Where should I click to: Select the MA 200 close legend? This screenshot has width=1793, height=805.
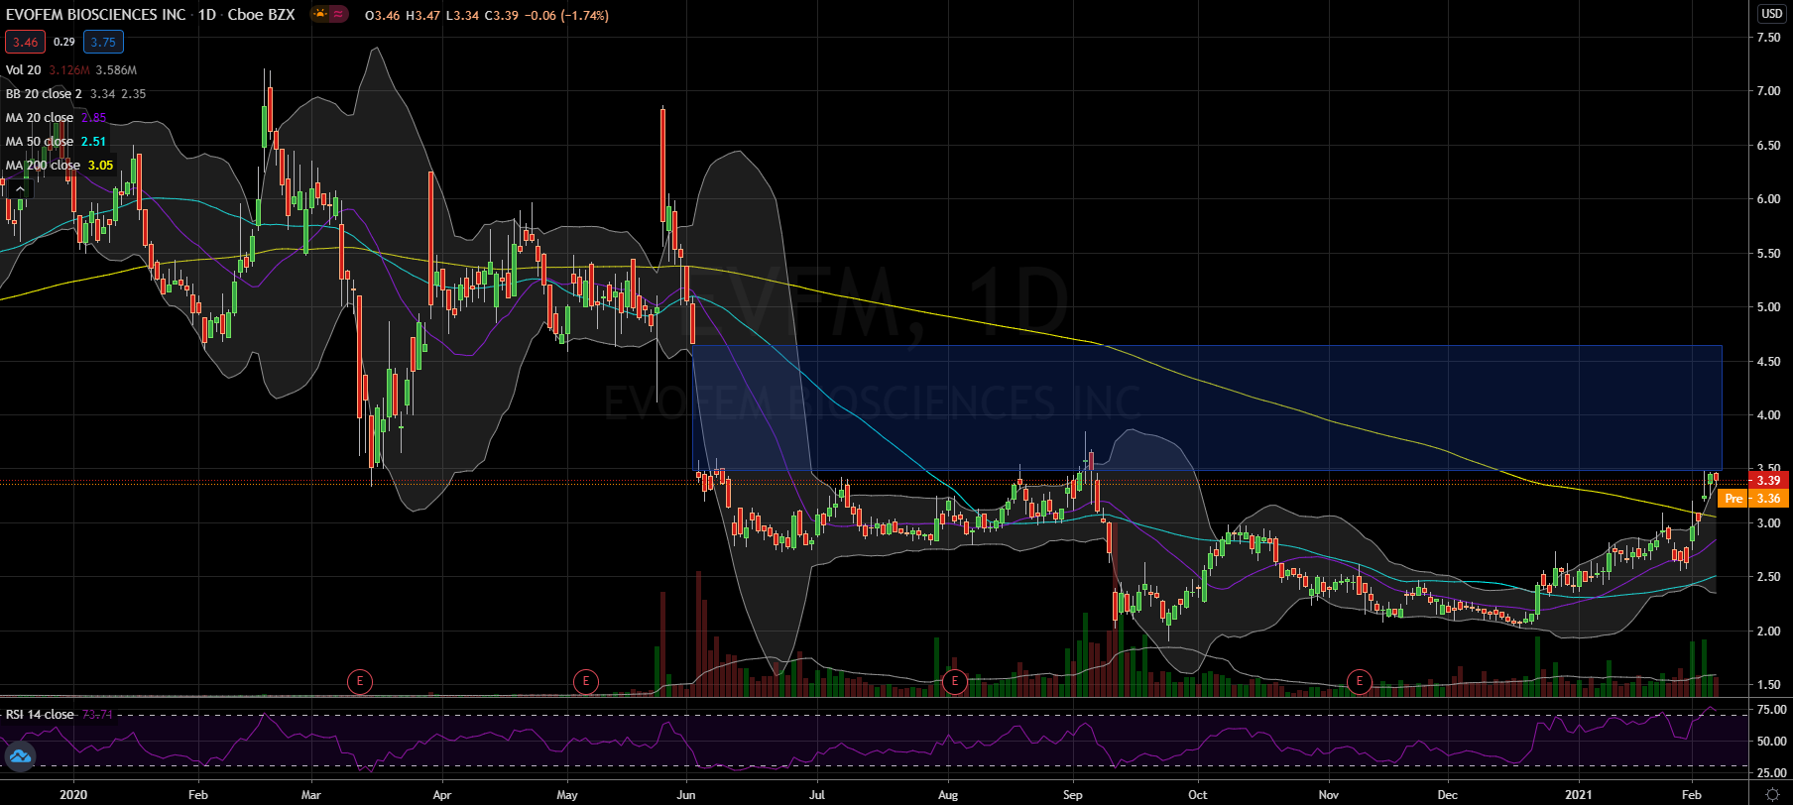[x=44, y=166]
